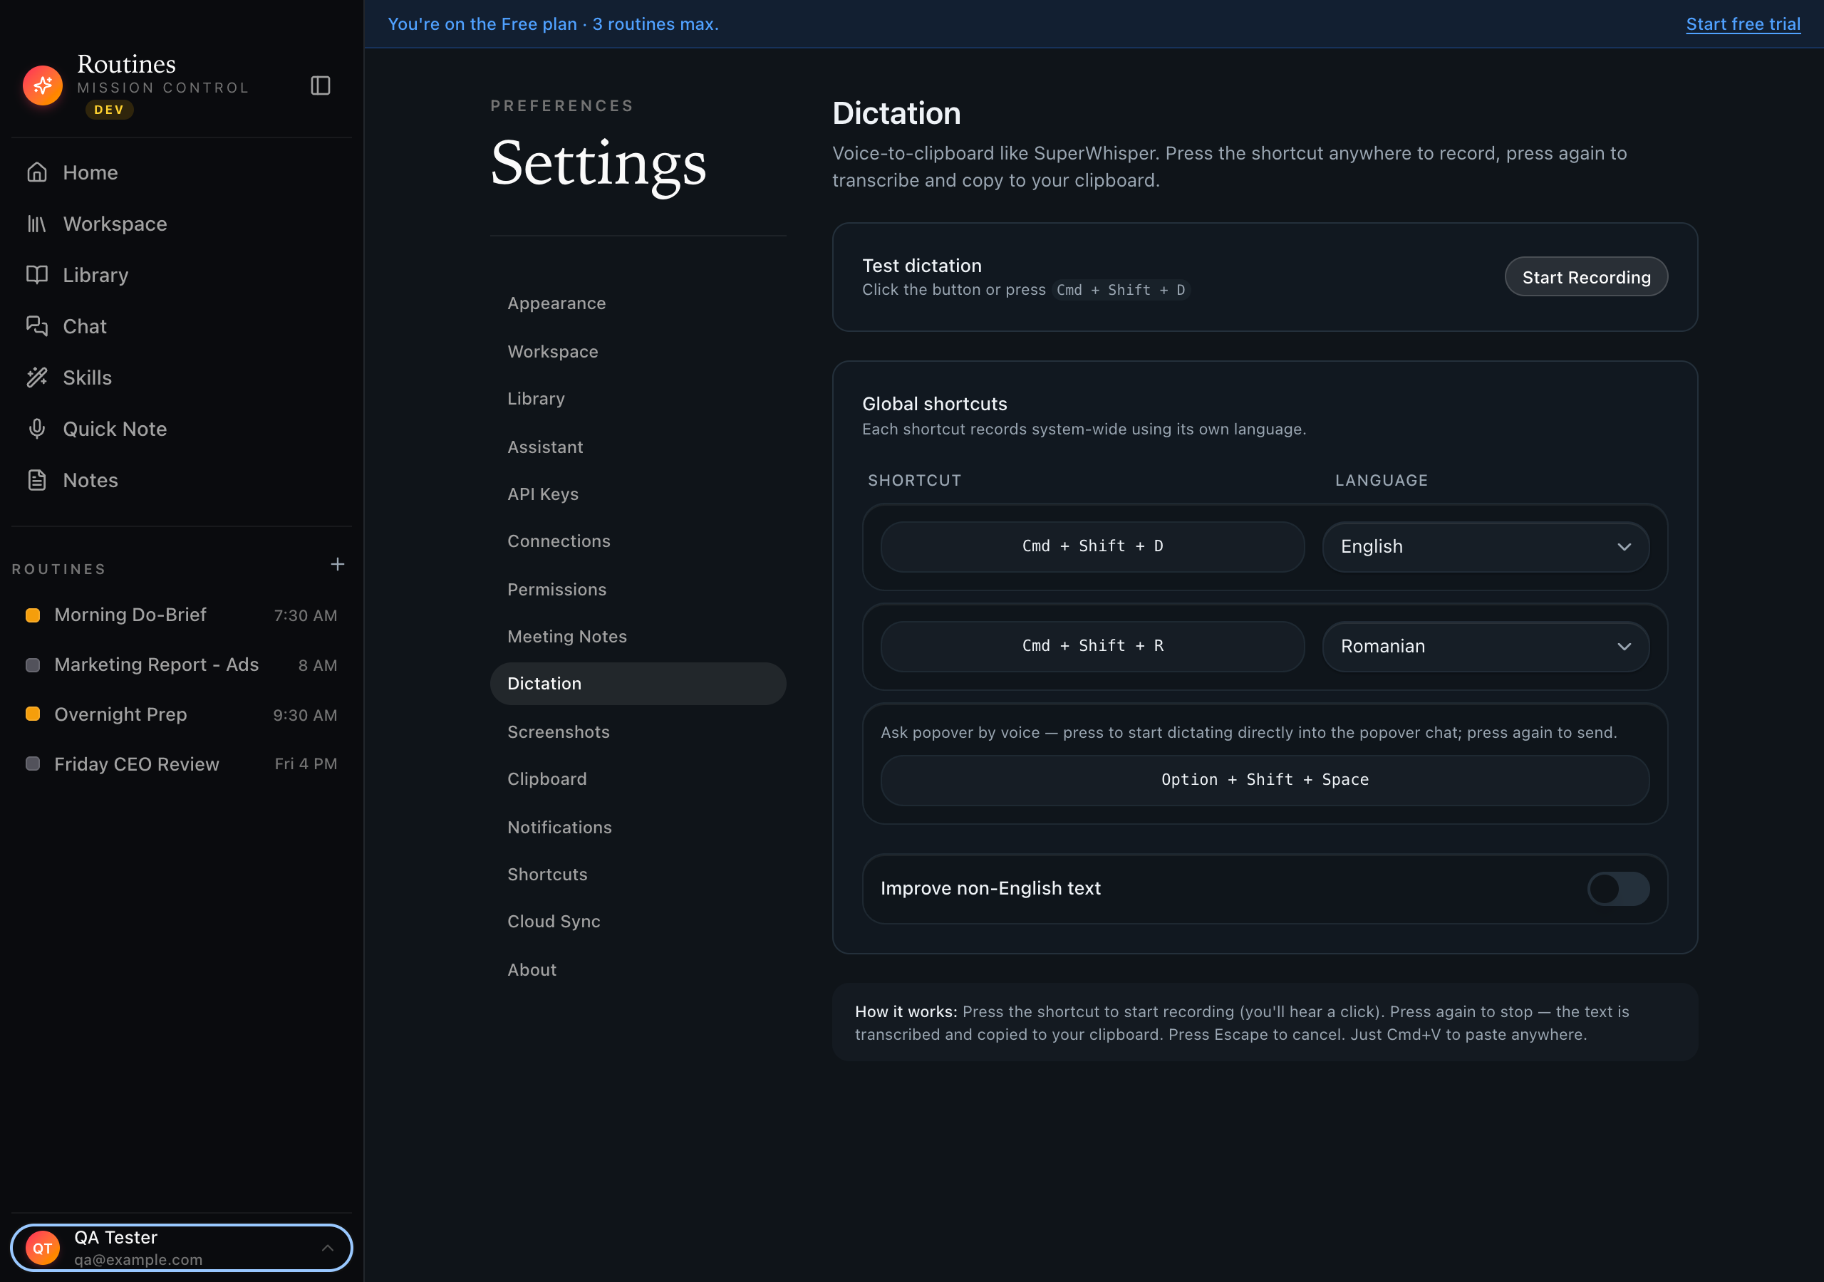Viewport: 1824px width, 1282px height.
Task: Click Marketing Report gray status dot
Action: click(x=33, y=665)
